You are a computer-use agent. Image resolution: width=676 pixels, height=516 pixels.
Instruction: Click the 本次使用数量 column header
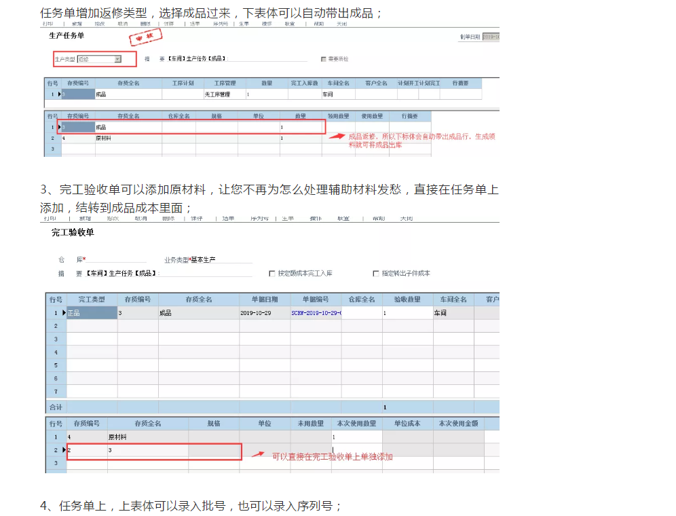(356, 424)
